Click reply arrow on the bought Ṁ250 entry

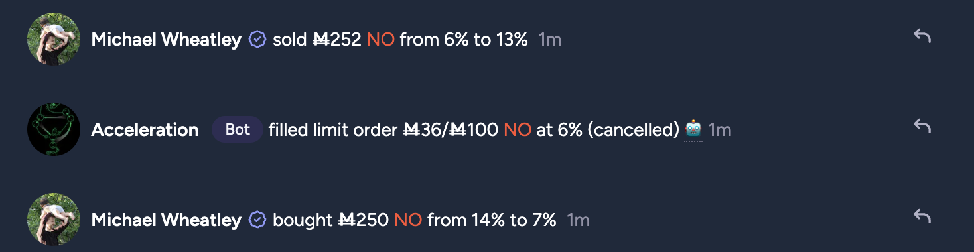pyautogui.click(x=922, y=216)
